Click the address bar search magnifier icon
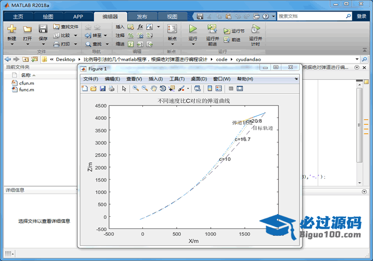 click(x=365, y=59)
